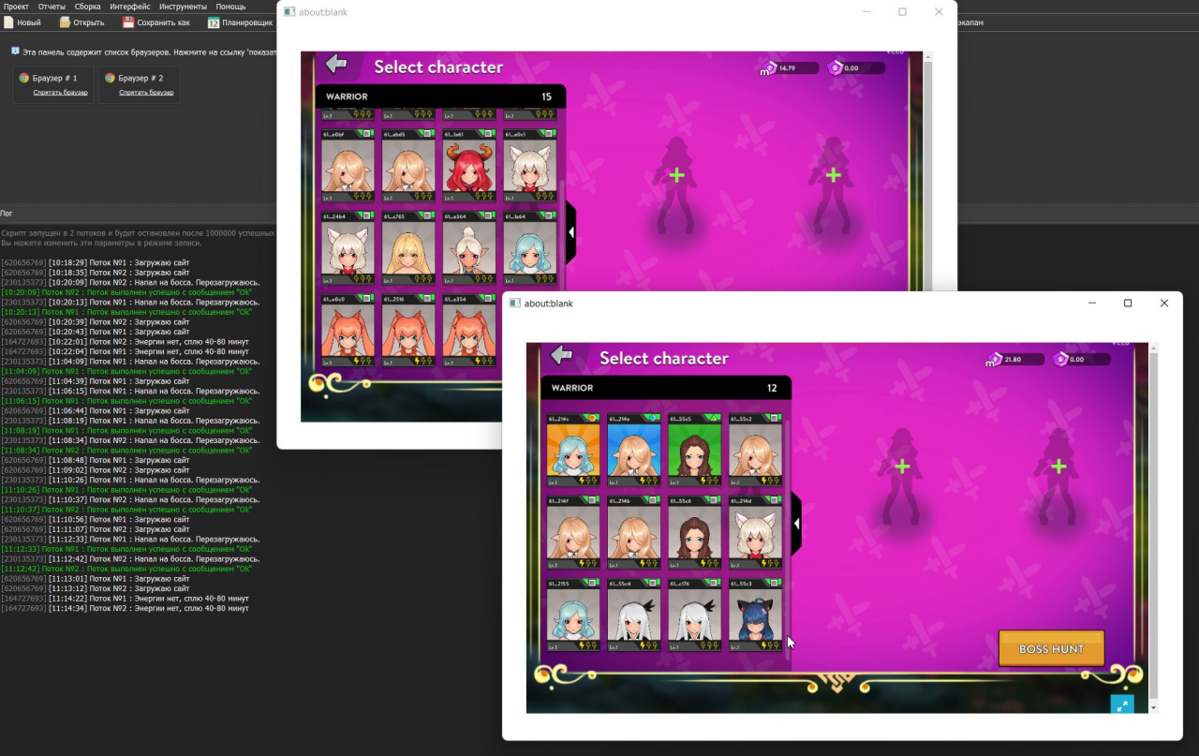Select character card 61...c176 in front window
Image resolution: width=1199 pixels, height=756 pixels.
click(x=695, y=615)
